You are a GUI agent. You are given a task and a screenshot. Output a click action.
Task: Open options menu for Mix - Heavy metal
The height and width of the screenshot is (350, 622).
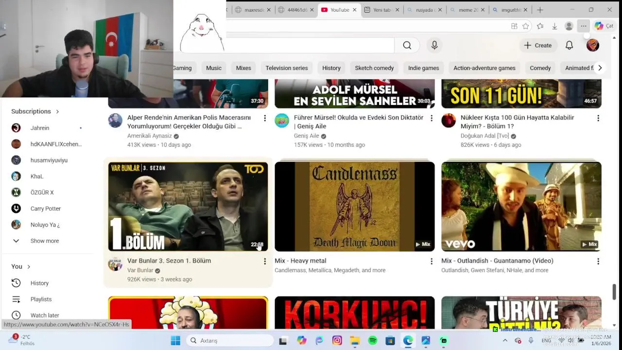[x=431, y=262]
